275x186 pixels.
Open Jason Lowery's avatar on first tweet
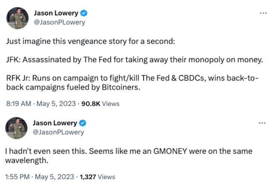[17, 18]
